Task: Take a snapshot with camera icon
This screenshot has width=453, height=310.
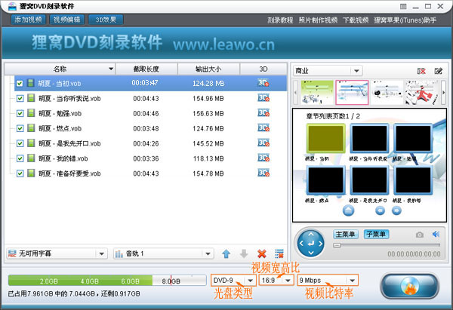Action: (420, 235)
